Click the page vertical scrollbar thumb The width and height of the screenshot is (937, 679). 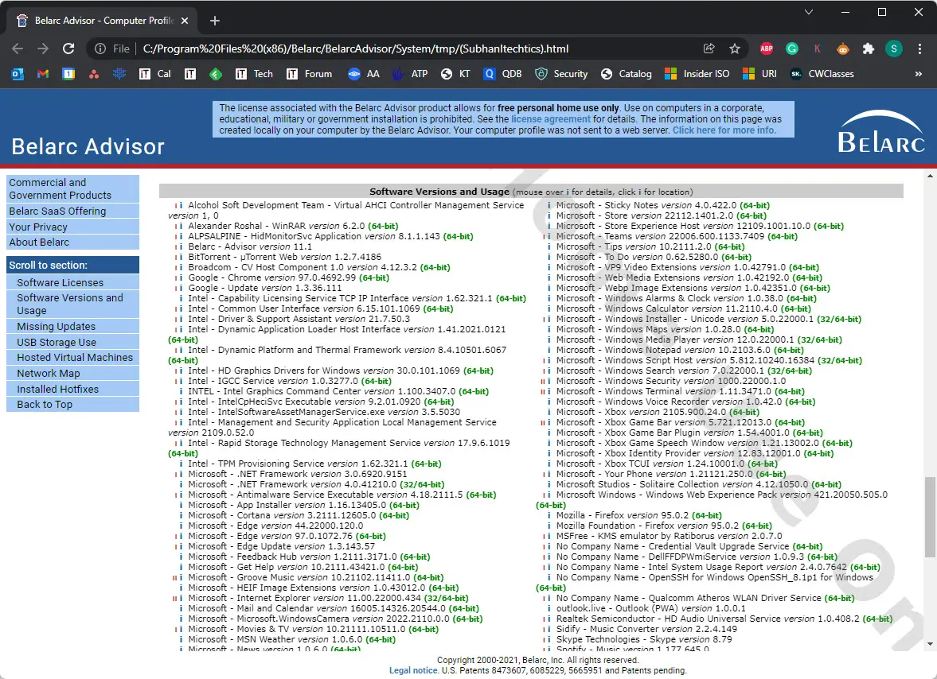tap(930, 517)
